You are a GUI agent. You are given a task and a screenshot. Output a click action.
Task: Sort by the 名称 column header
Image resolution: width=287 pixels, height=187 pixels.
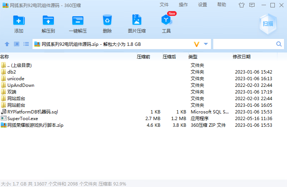tap(4, 57)
